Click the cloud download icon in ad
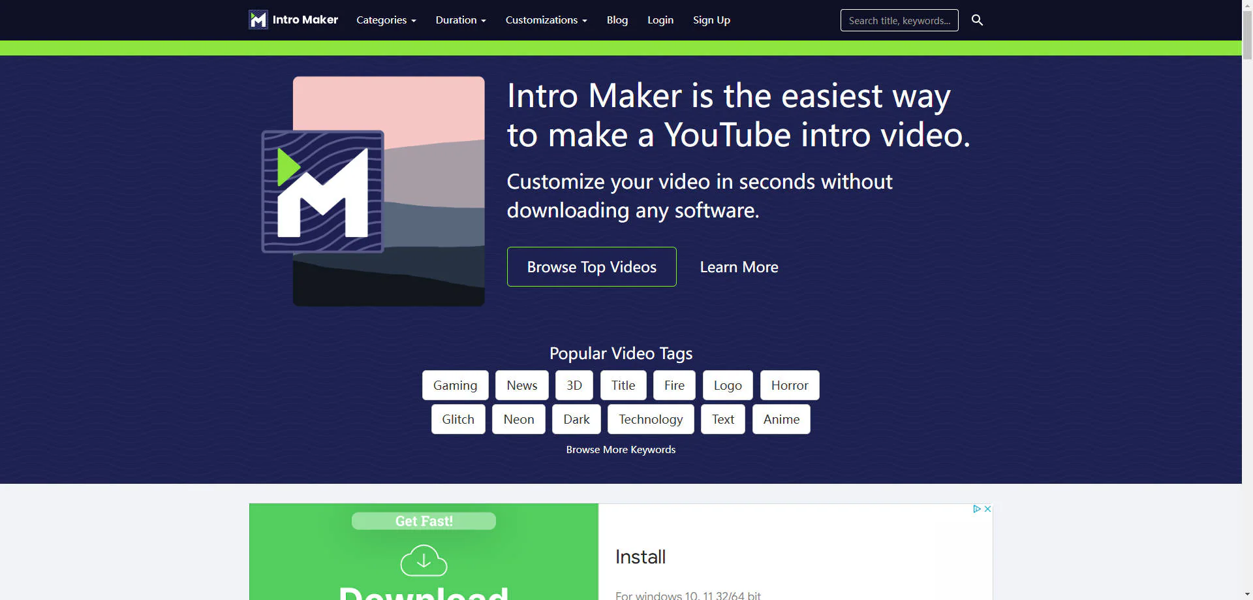Image resolution: width=1253 pixels, height=600 pixels. pos(424,560)
